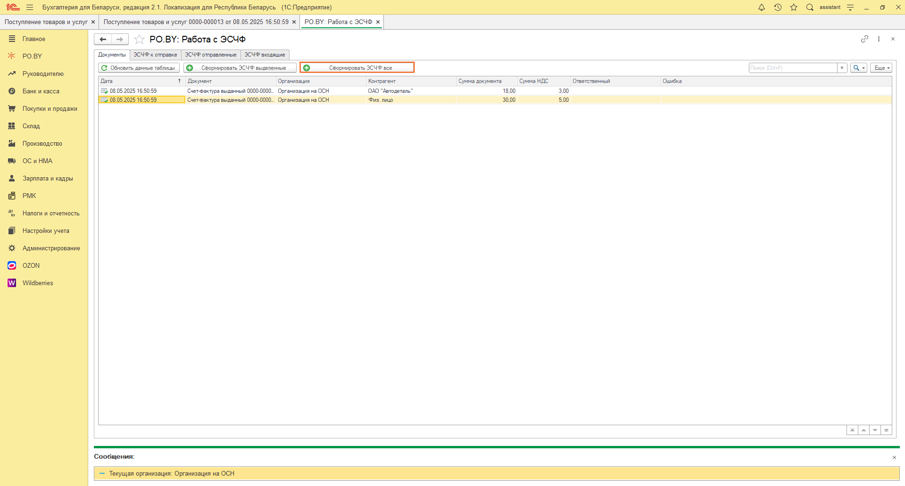905x486 pixels.
Task: Switch to ЭСЧФ к отправке tab
Action: point(155,55)
